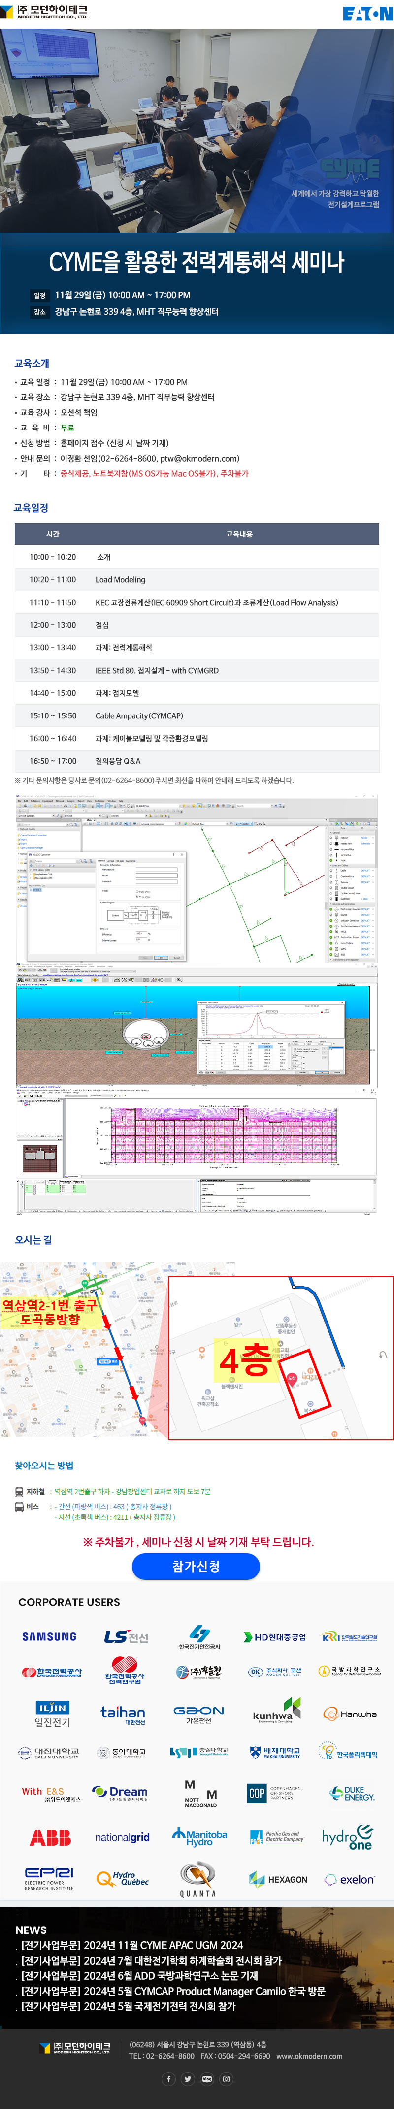
Task: Click the 질의응답 Q&A schedule row
Action: point(197,760)
